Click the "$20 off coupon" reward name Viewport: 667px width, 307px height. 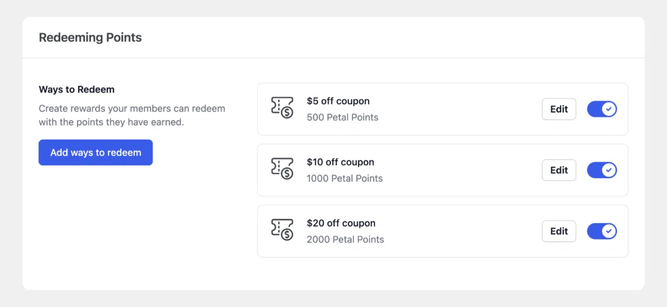(x=341, y=223)
